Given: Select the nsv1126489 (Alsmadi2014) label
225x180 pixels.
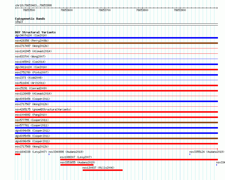Looking at the screenshot, I should pyautogui.click(x=33, y=94).
